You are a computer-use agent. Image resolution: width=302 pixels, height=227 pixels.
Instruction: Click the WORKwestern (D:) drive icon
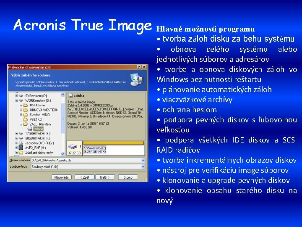click(x=21, y=100)
